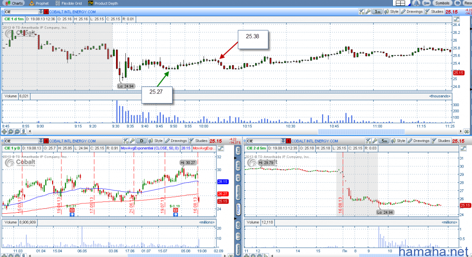Zoom in using the 5m chart's magnifier plus
This screenshot has width=472, height=257.
click(x=253, y=256)
